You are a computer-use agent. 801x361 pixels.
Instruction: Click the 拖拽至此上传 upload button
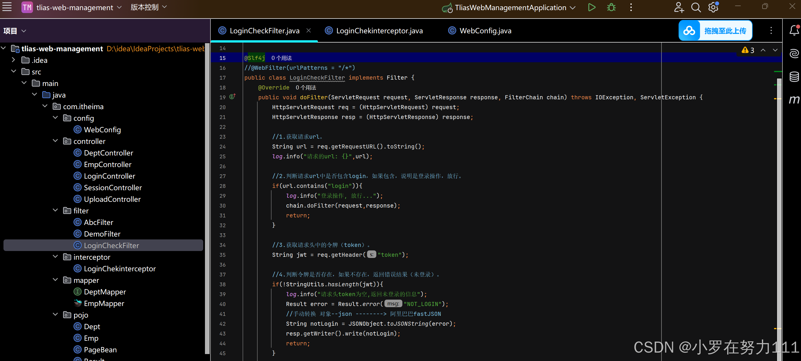point(715,30)
